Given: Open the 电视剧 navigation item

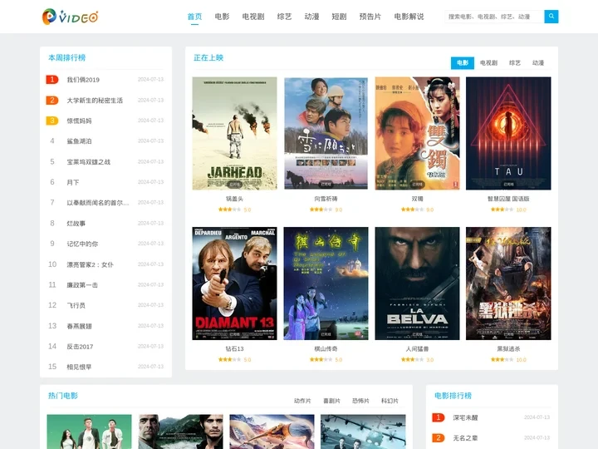Looking at the screenshot, I should click(253, 17).
